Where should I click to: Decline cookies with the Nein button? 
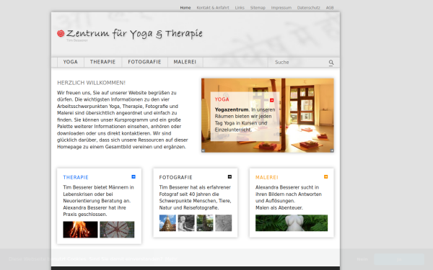coord(362,259)
